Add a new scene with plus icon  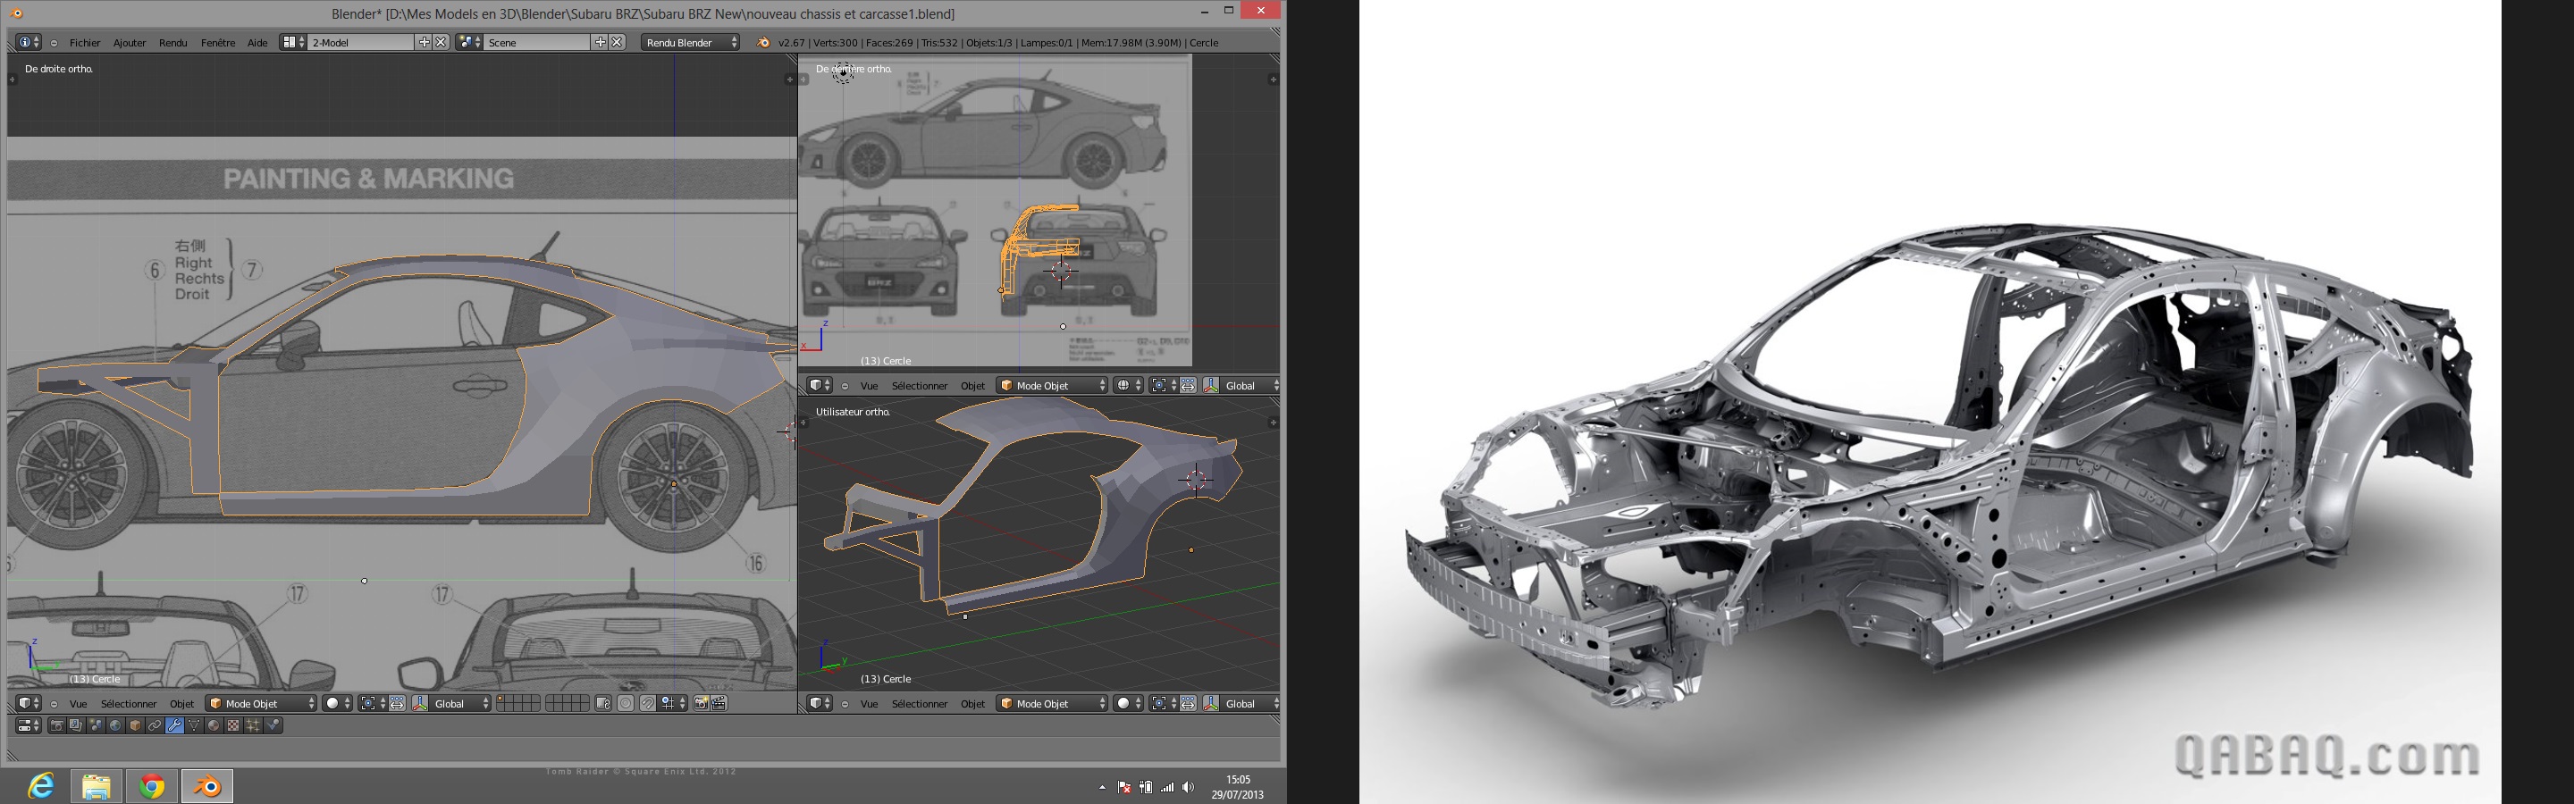coord(601,43)
